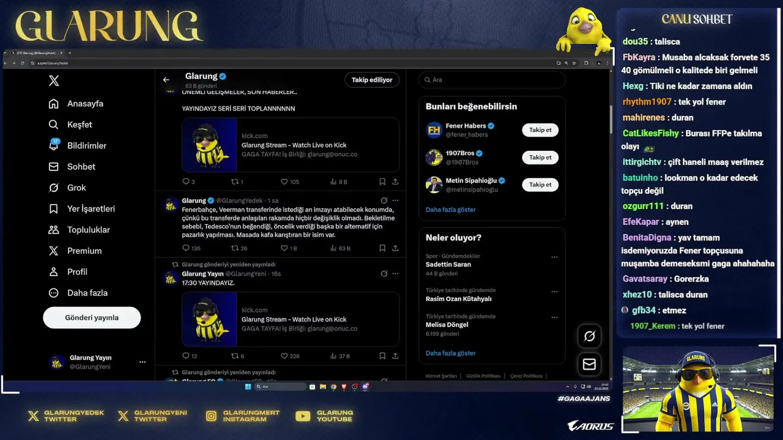Open Chrome from the Windows taskbar
Viewport: 783px width, 440px height.
pyautogui.click(x=333, y=387)
